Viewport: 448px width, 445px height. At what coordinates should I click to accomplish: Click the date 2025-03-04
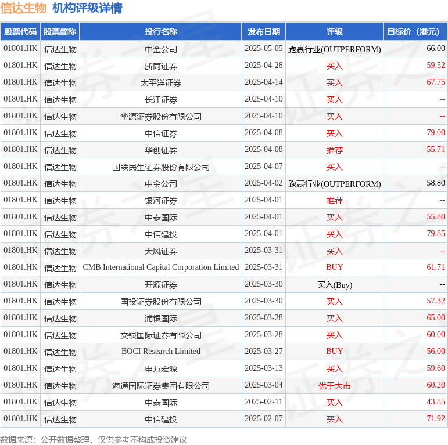coord(264,385)
